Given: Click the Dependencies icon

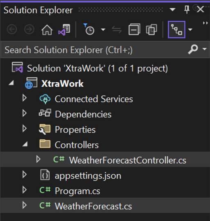Looking at the screenshot, I should tap(45, 113).
